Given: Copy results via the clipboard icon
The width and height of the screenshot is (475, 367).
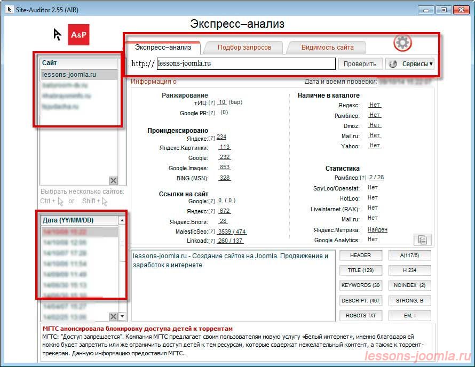Looking at the screenshot, I should (x=423, y=240).
